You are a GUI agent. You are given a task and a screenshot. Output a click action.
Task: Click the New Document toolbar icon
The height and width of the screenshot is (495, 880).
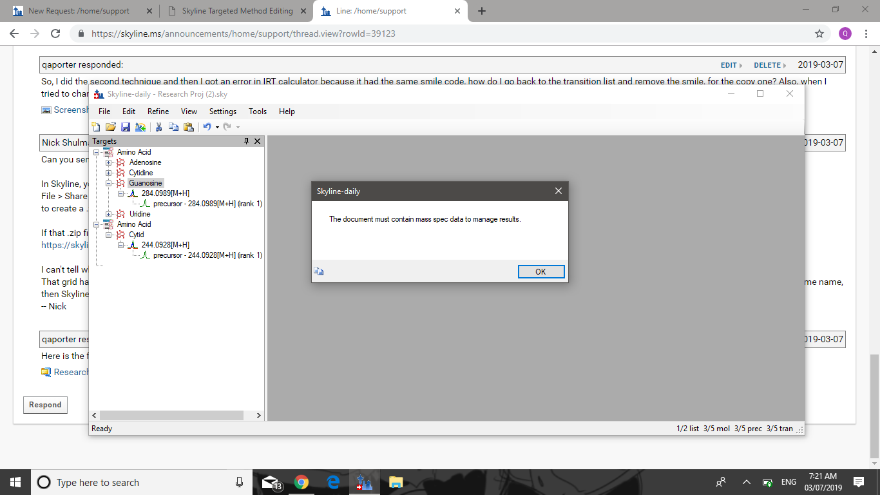pyautogui.click(x=96, y=127)
